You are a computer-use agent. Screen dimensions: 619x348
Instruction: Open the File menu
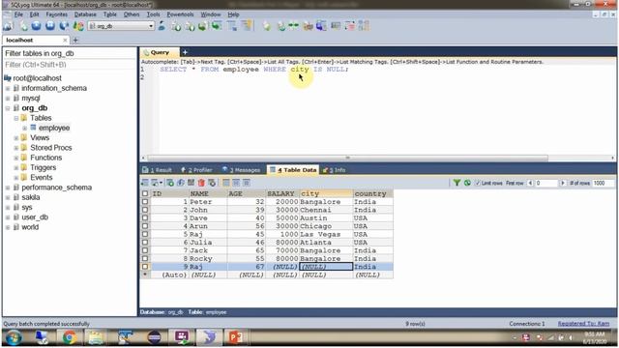pos(18,14)
